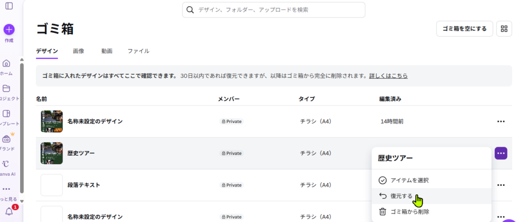This screenshot has width=516, height=222.
Task: Click the checkmark icon beside アイテムを選択
Action: click(382, 180)
